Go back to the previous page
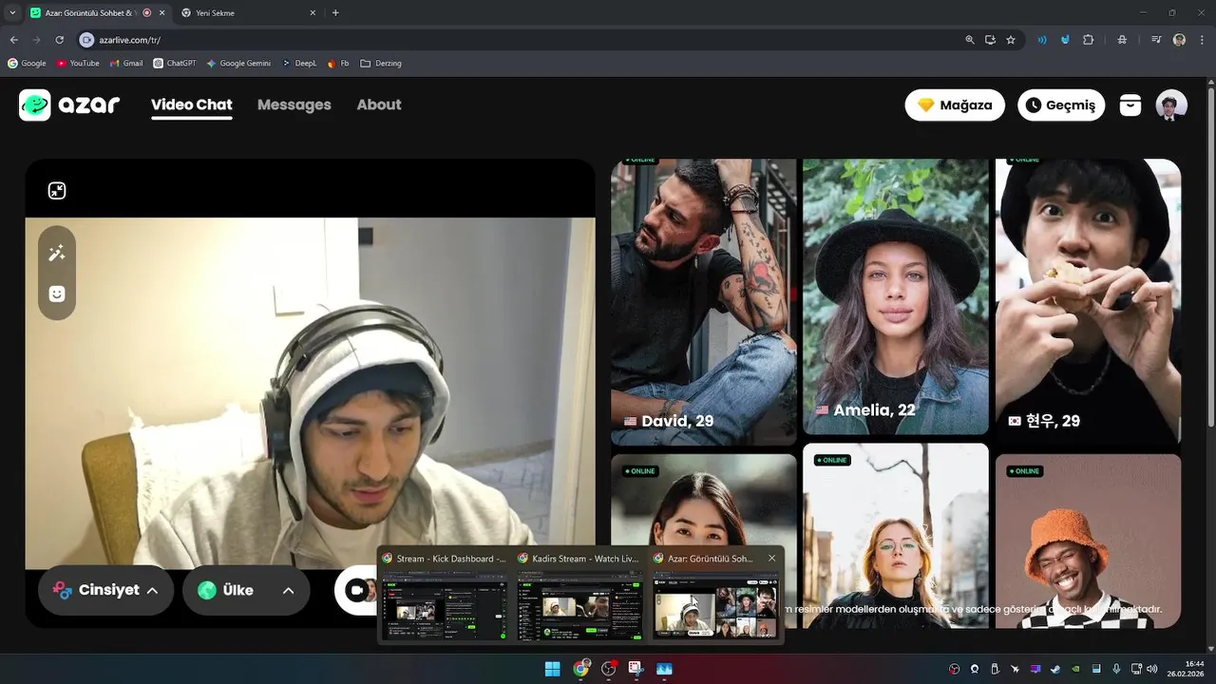 tap(13, 40)
